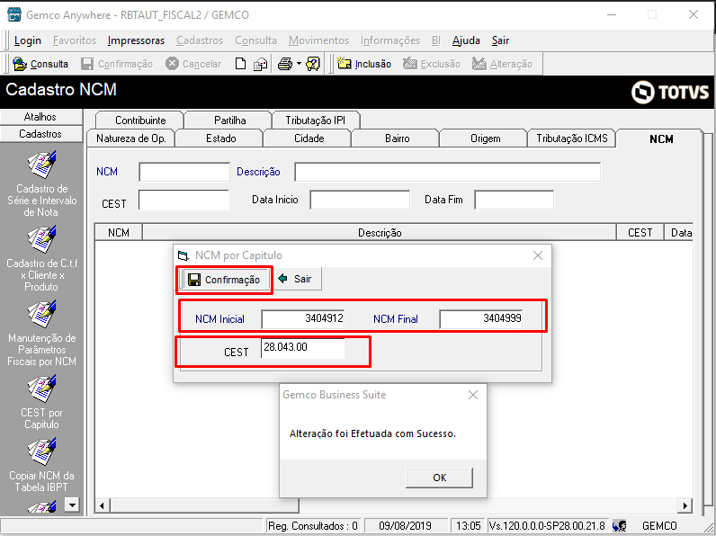The image size is (716, 536).
Task: Focus the Data Fim input field
Action: pos(515,200)
